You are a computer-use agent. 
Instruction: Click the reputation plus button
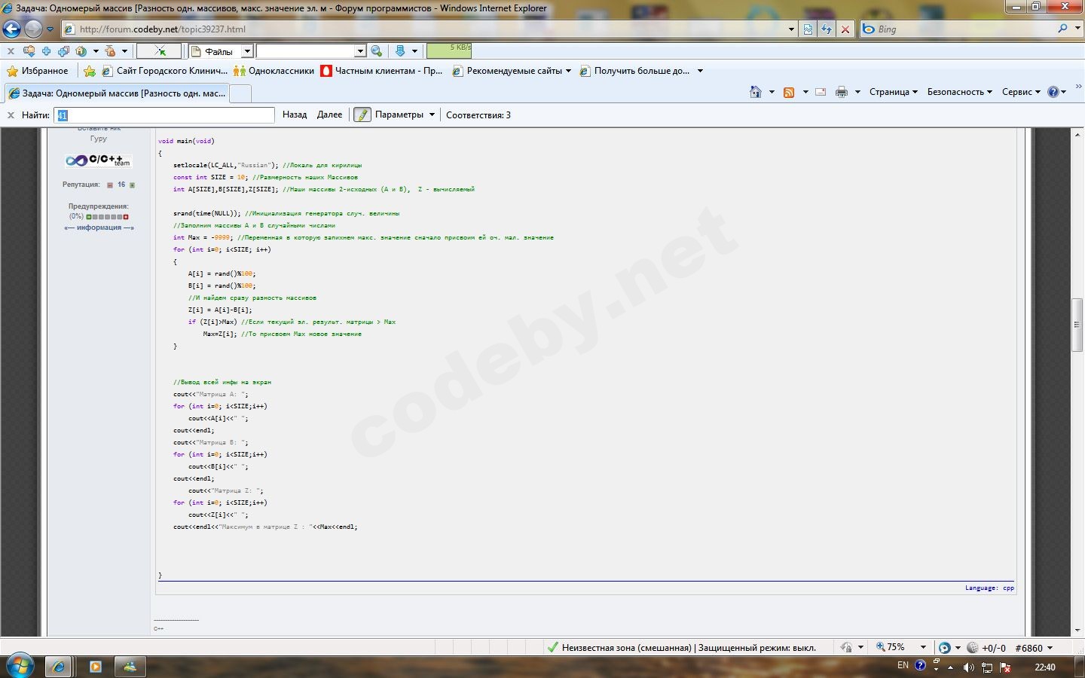[132, 185]
